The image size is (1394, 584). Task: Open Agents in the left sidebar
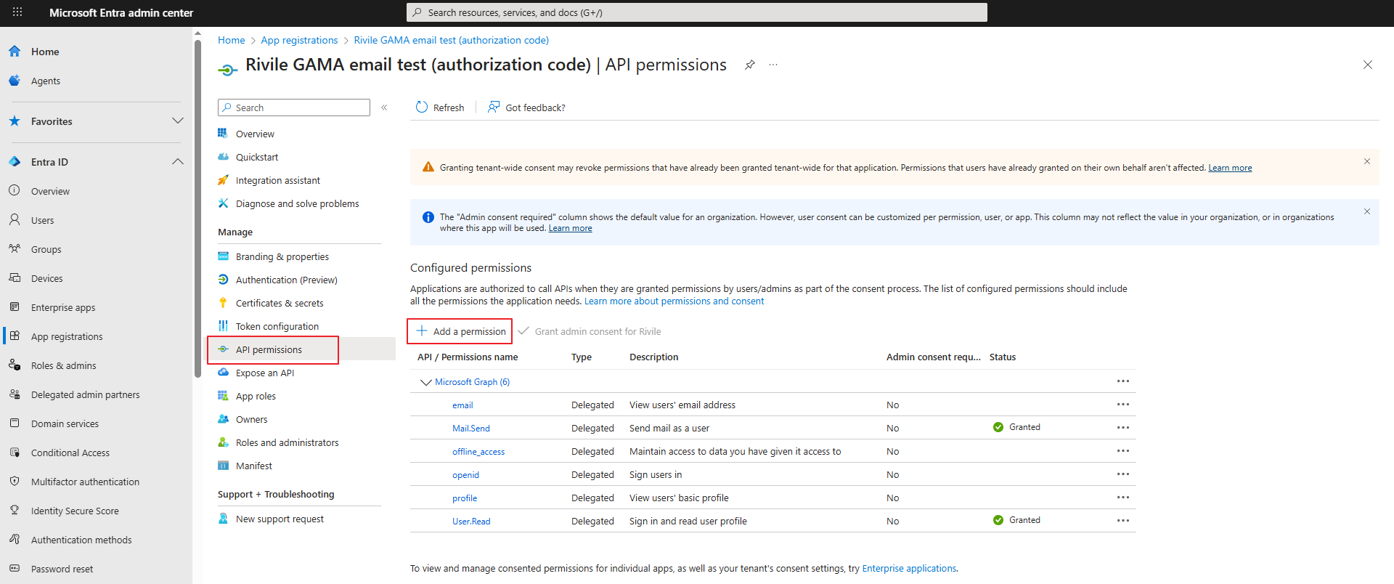click(x=46, y=81)
